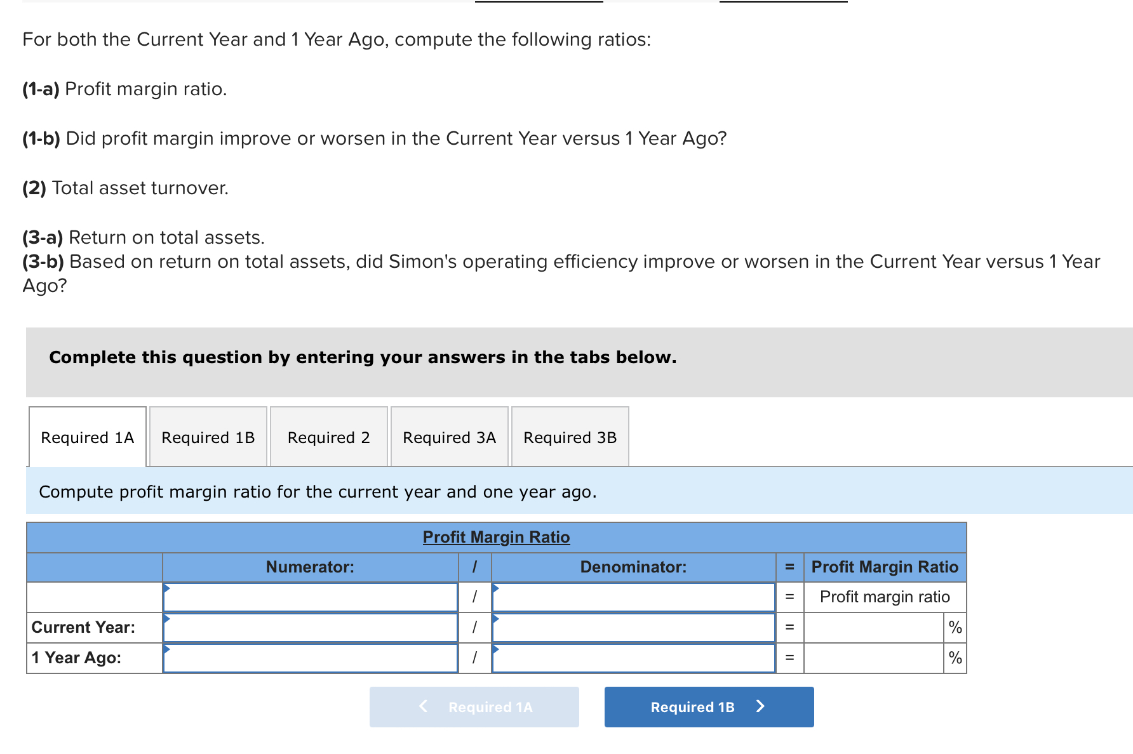
Task: Open the Required 3B tab
Action: (x=570, y=437)
